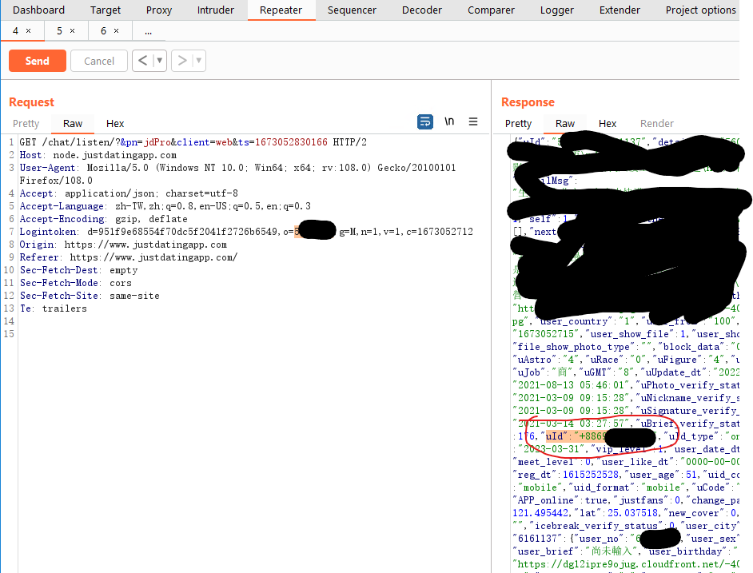The image size is (753, 573).
Task: Click the reg_dt value 1615252528 in response
Action: [x=590, y=475]
